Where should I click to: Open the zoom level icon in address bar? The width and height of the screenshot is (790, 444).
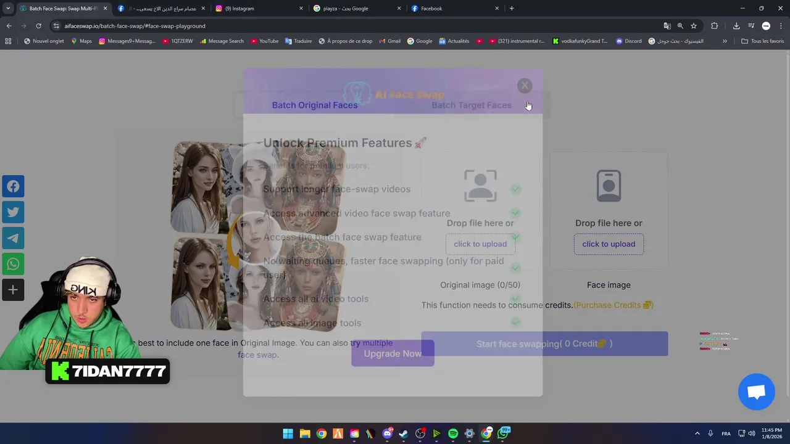click(680, 26)
